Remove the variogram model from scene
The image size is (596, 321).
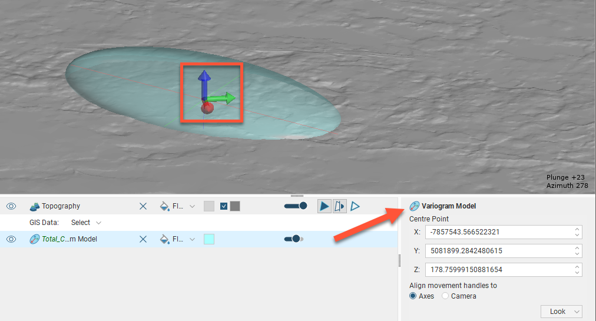143,239
